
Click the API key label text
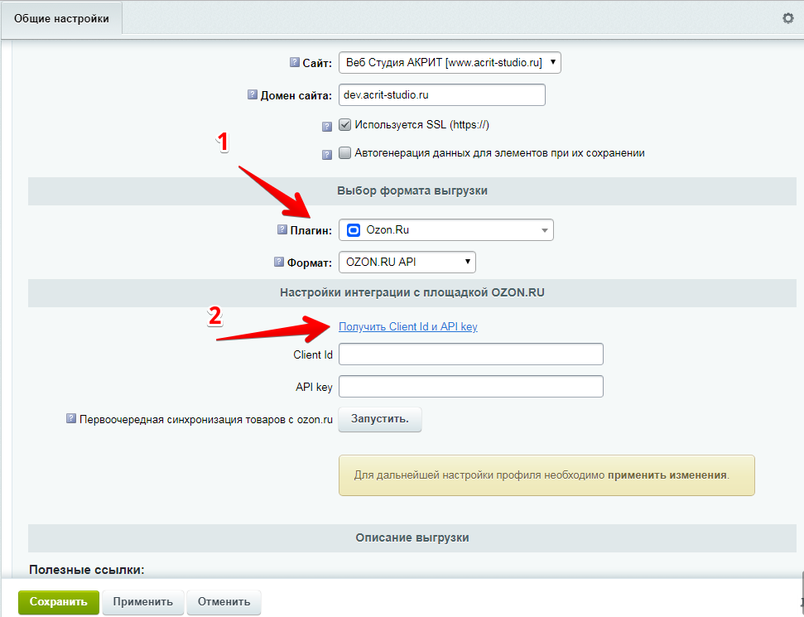pos(314,388)
